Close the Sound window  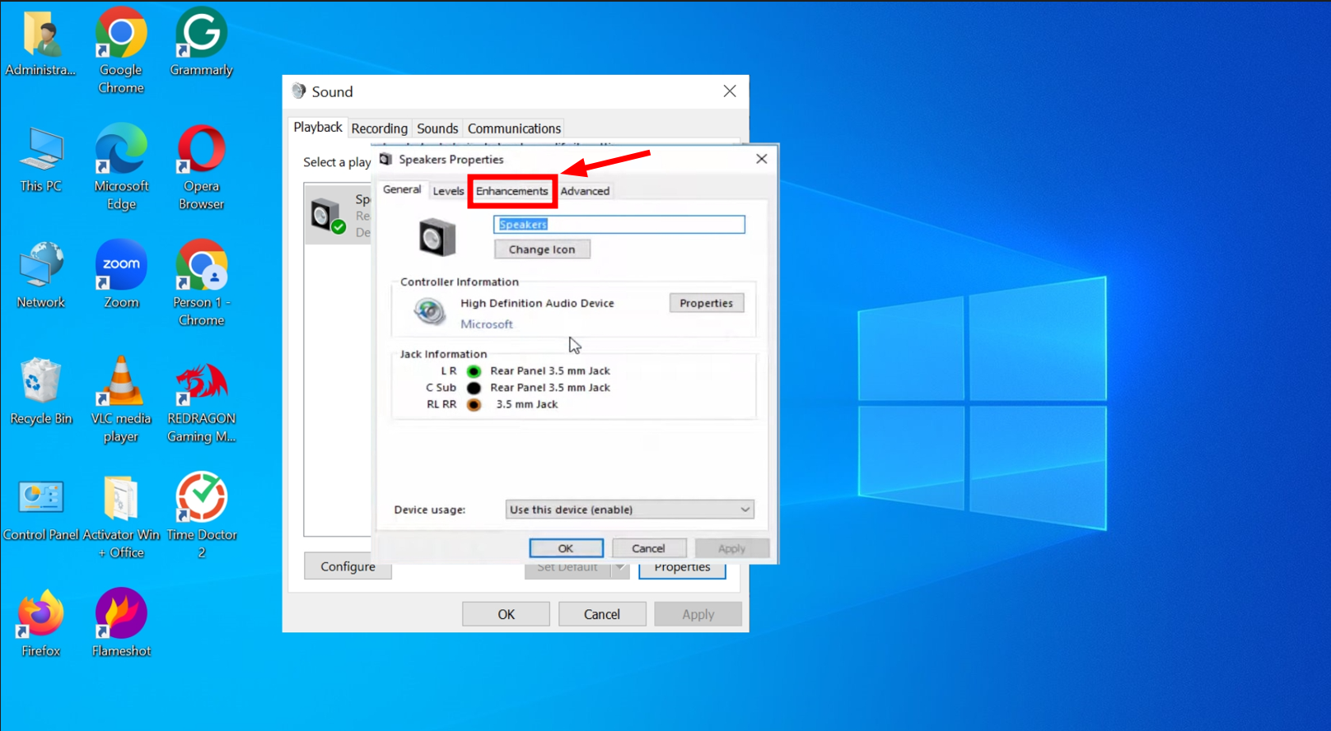point(730,91)
